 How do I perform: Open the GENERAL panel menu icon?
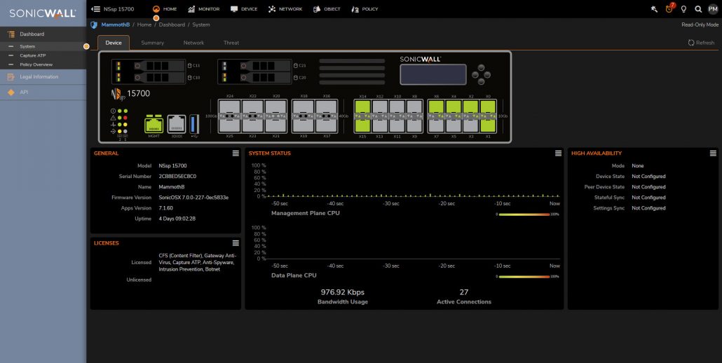[x=236, y=153]
